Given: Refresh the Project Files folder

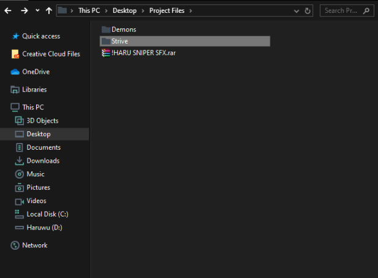Looking at the screenshot, I should 308,10.
